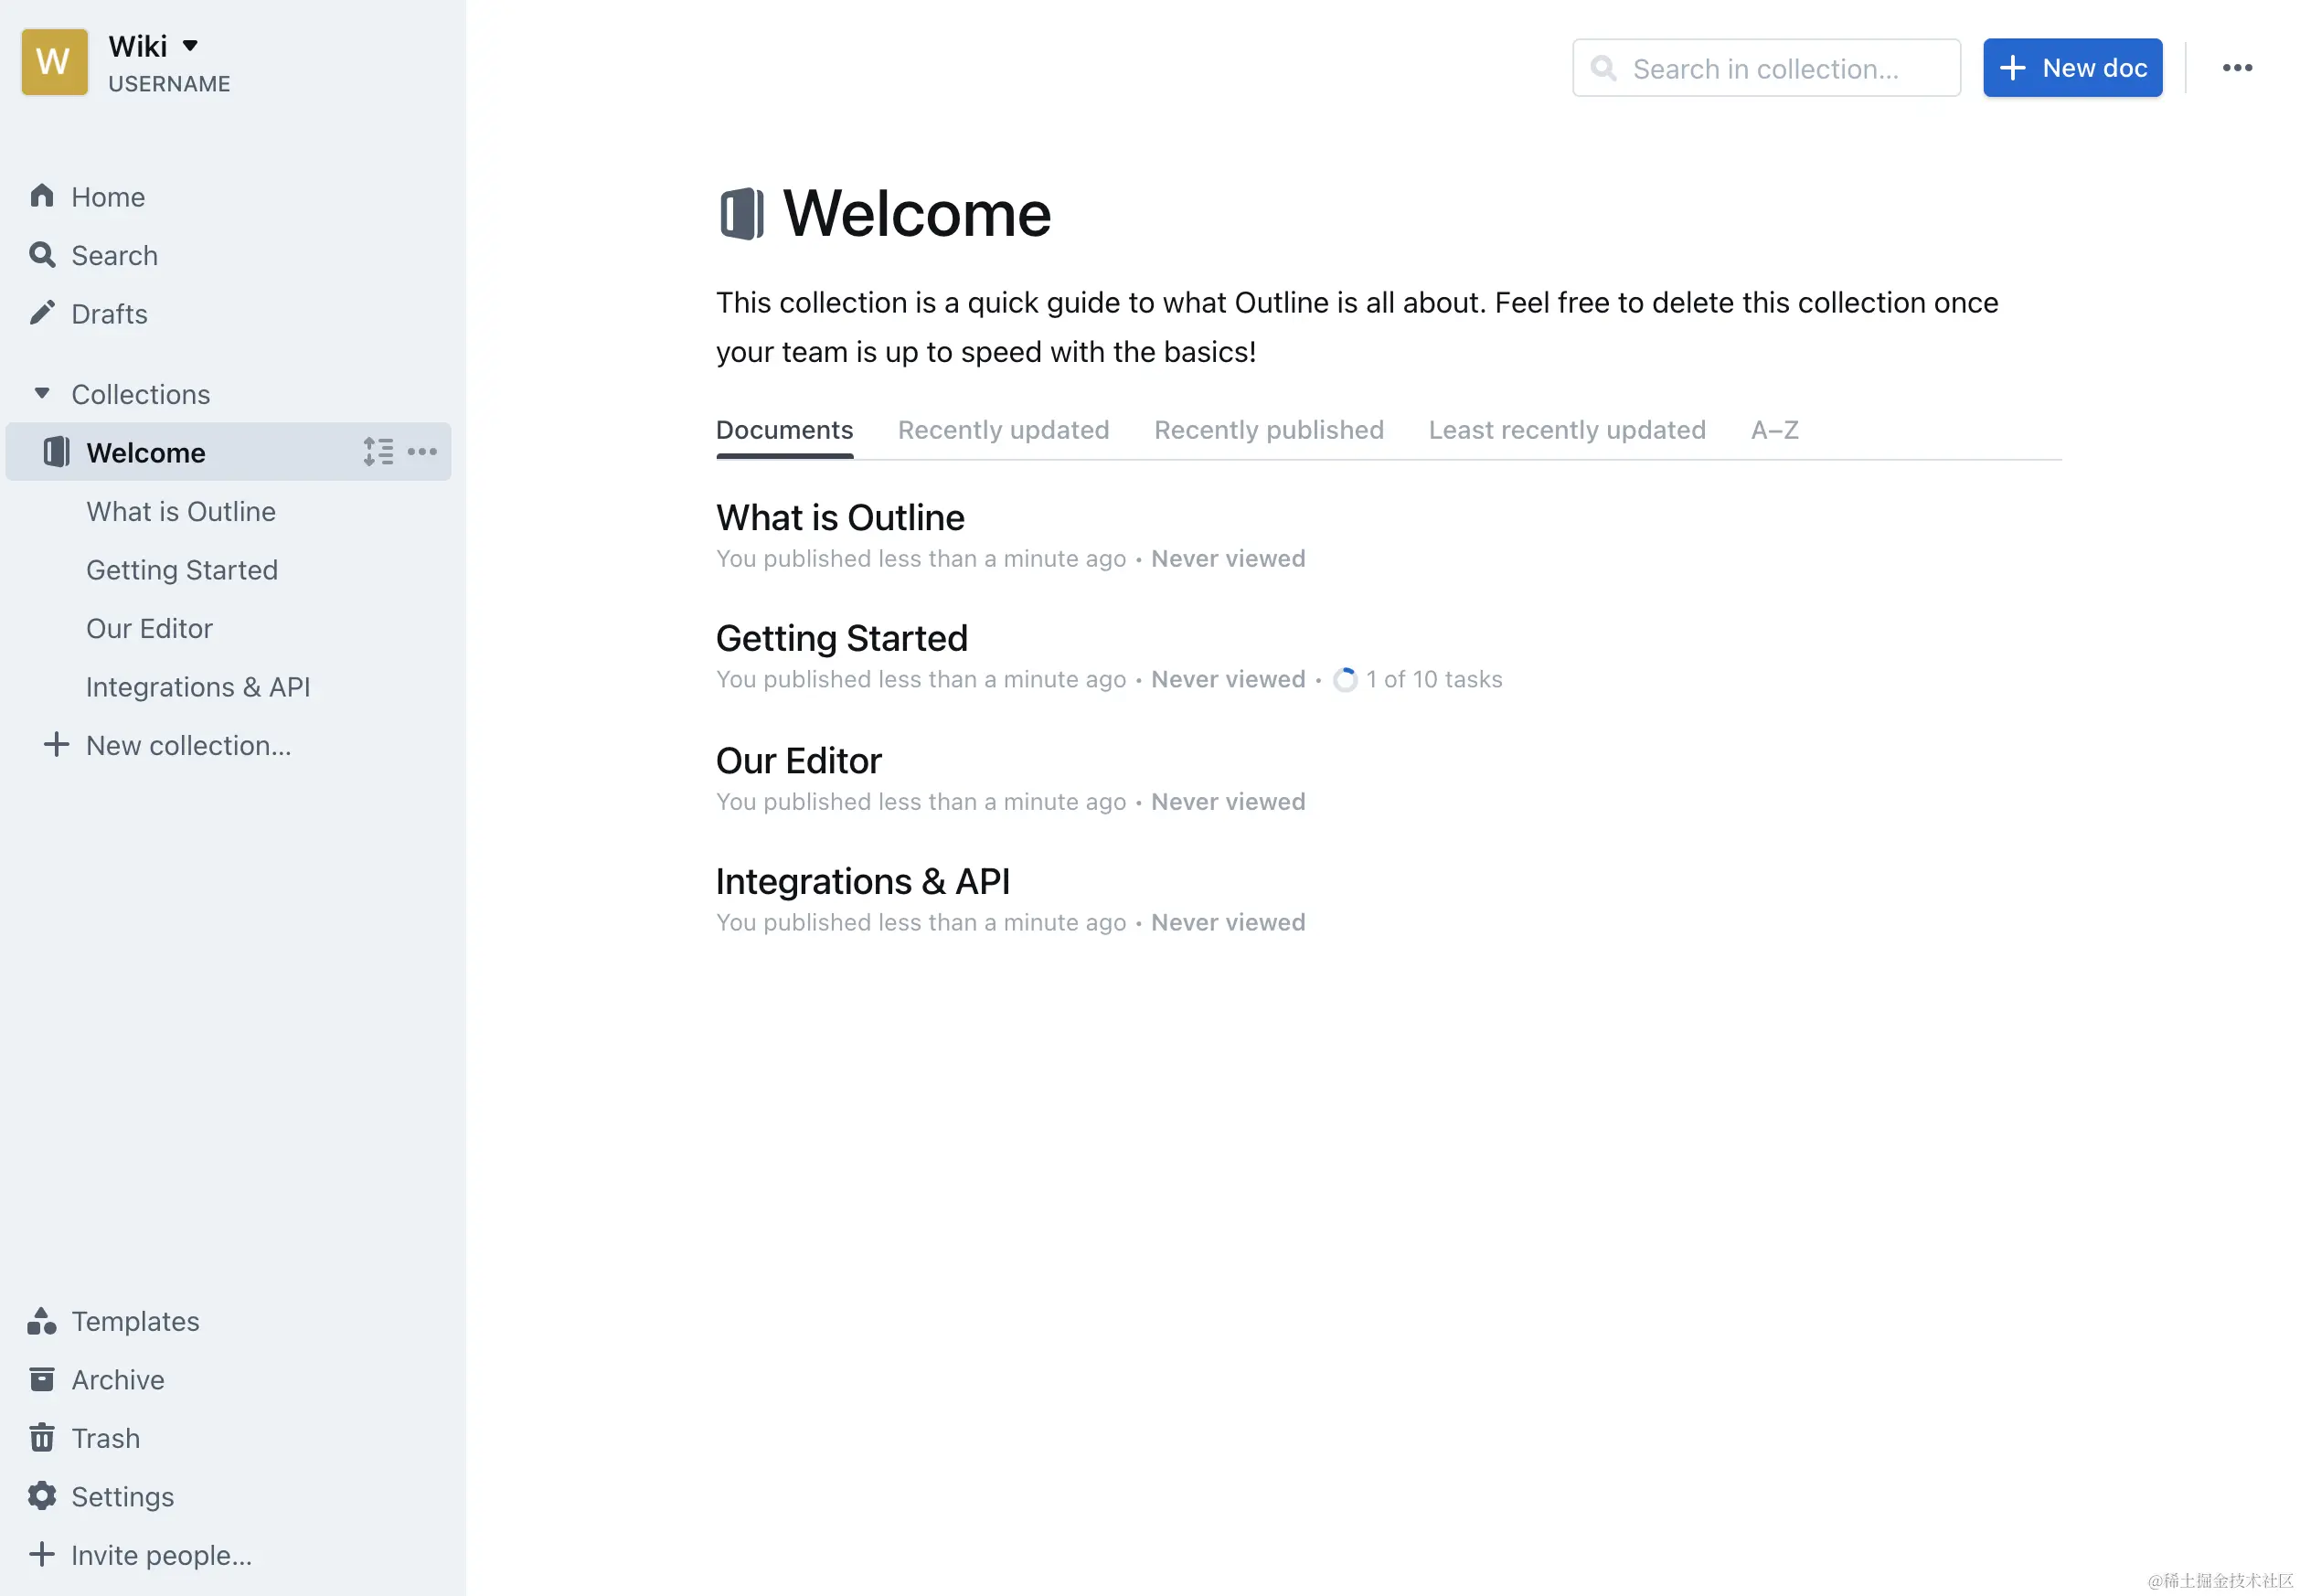
Task: Click tasks progress circle for Getting Started
Action: pyautogui.click(x=1345, y=680)
